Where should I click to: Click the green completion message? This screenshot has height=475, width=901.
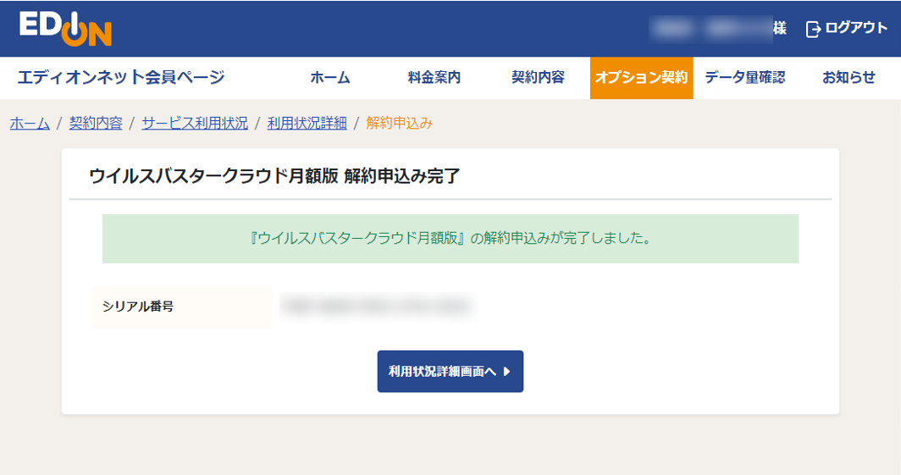[x=450, y=239]
